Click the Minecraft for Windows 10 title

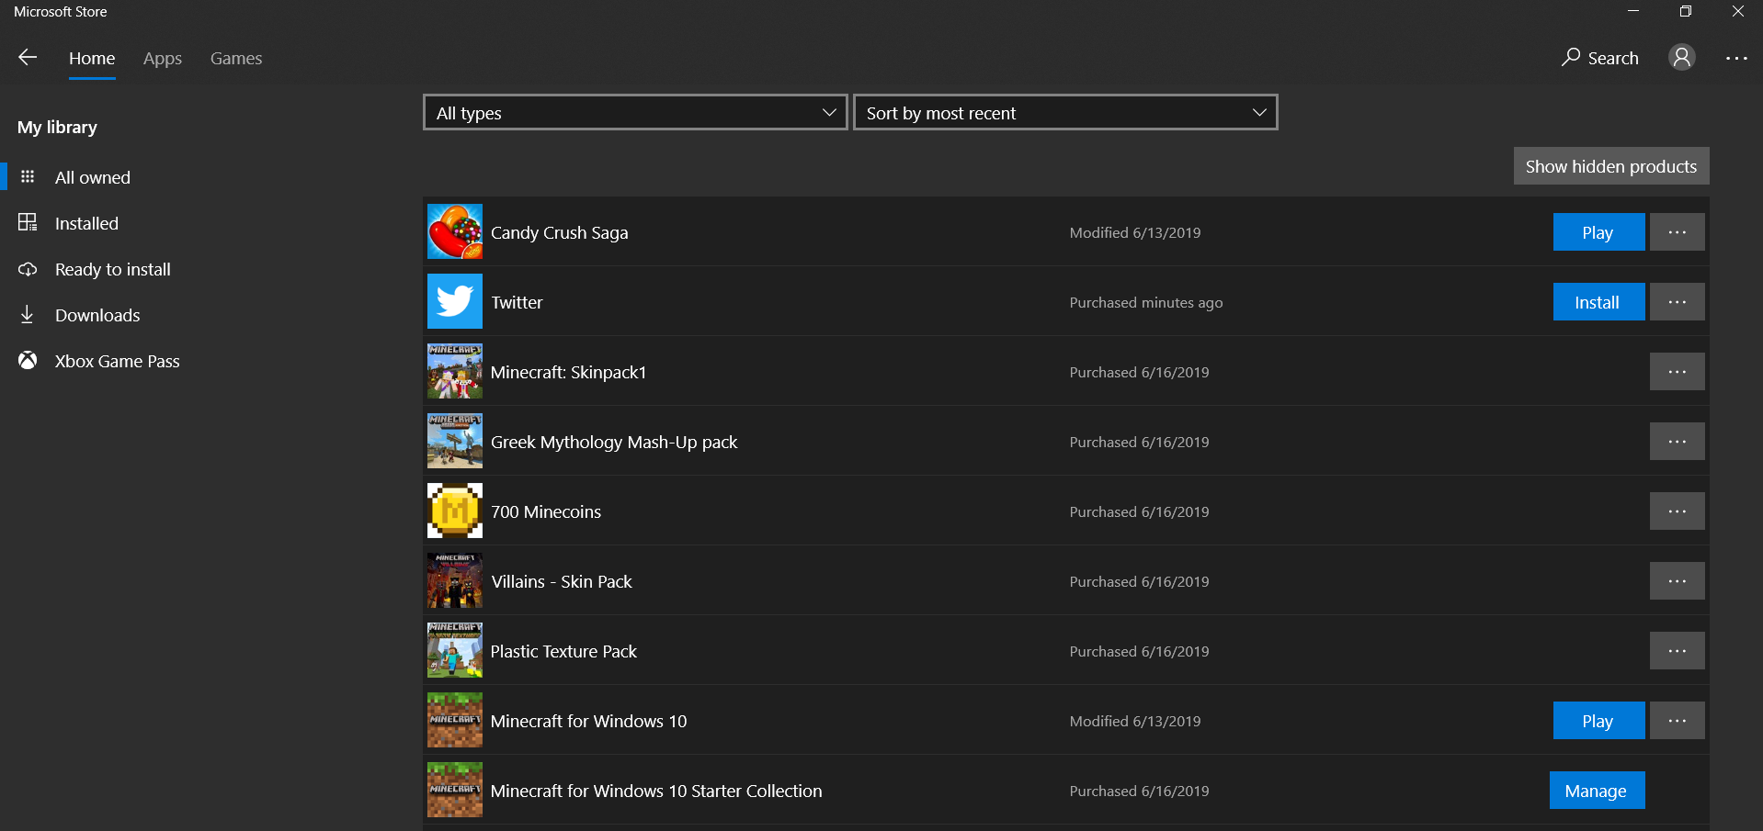coord(589,721)
